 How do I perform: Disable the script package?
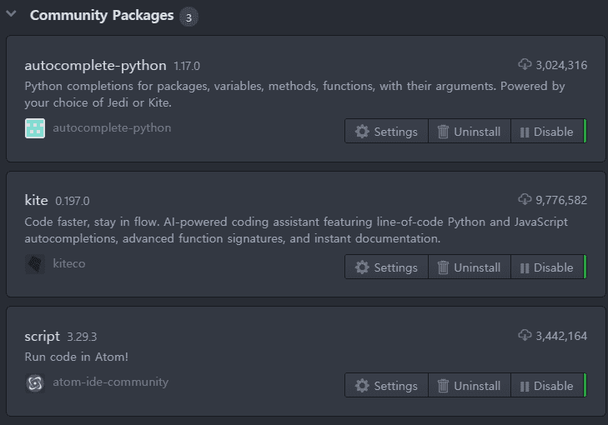[548, 386]
